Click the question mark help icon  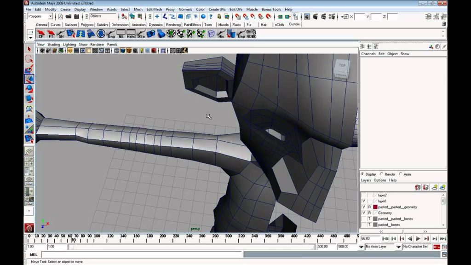[x=211, y=17]
